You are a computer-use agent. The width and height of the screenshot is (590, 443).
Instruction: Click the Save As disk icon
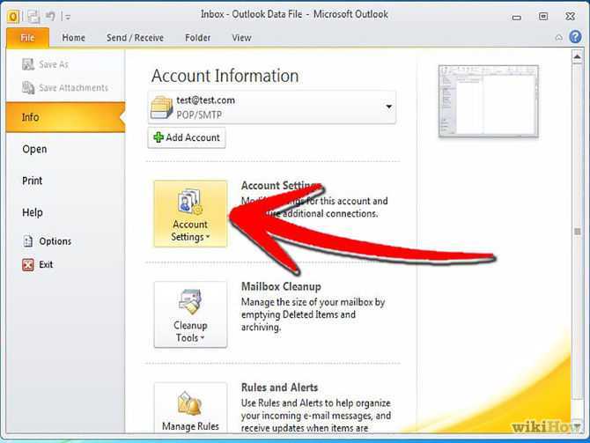(28, 64)
